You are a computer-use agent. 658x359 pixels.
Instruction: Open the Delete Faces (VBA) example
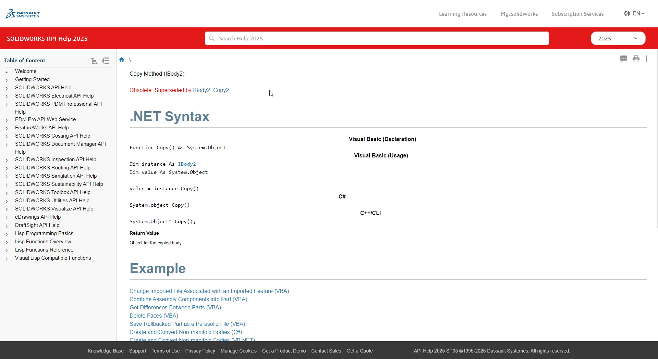point(154,316)
